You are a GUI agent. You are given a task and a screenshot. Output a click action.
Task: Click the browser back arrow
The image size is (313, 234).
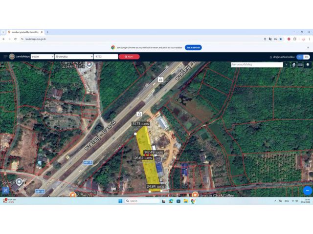click(x=3, y=39)
